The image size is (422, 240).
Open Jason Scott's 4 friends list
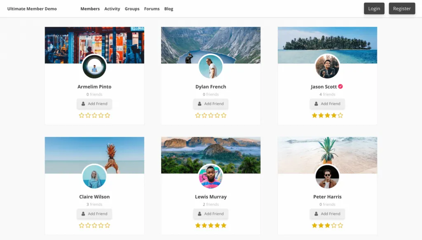tap(327, 94)
